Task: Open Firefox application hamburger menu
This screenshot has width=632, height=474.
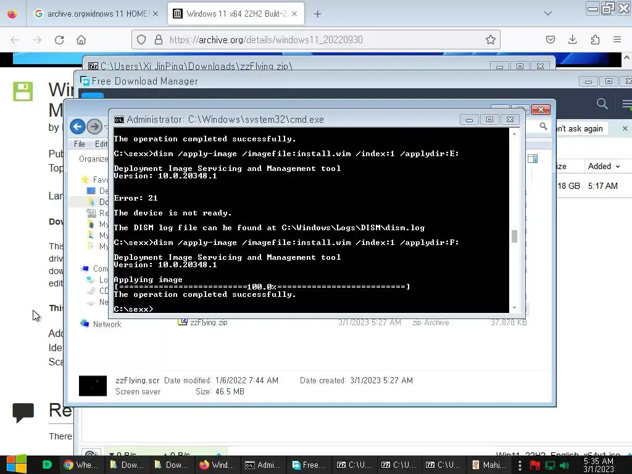Action: [617, 39]
